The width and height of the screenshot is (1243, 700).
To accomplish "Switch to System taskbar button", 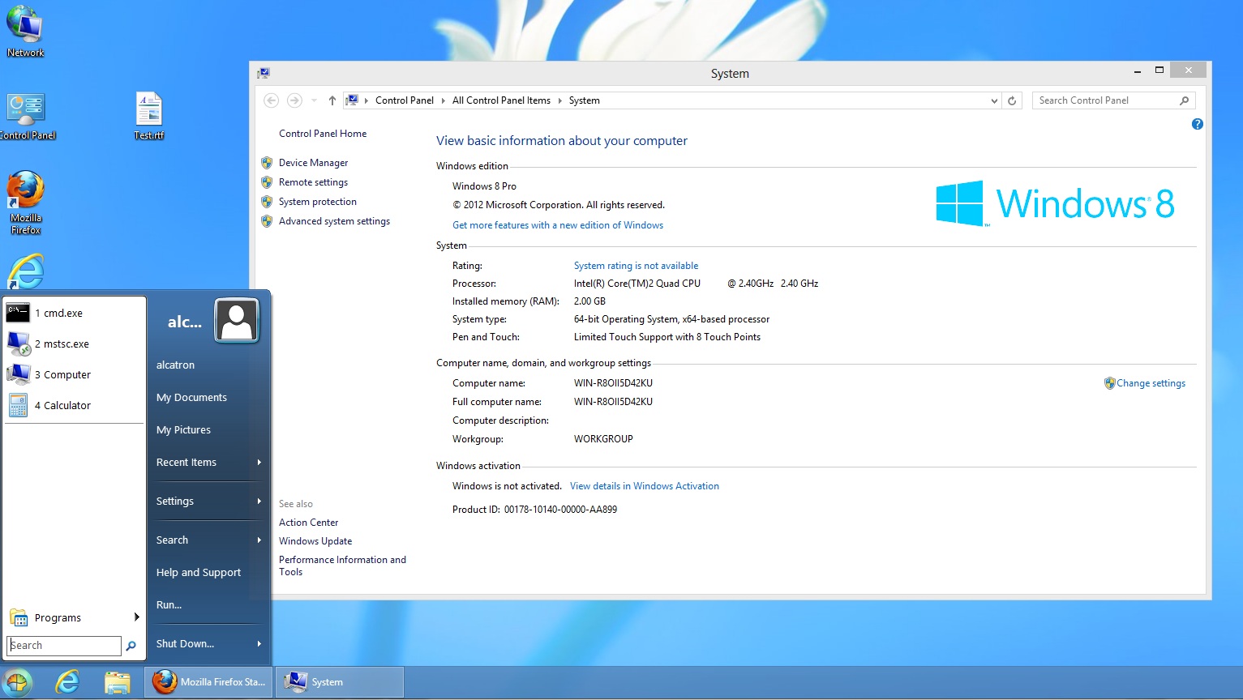I will [340, 682].
